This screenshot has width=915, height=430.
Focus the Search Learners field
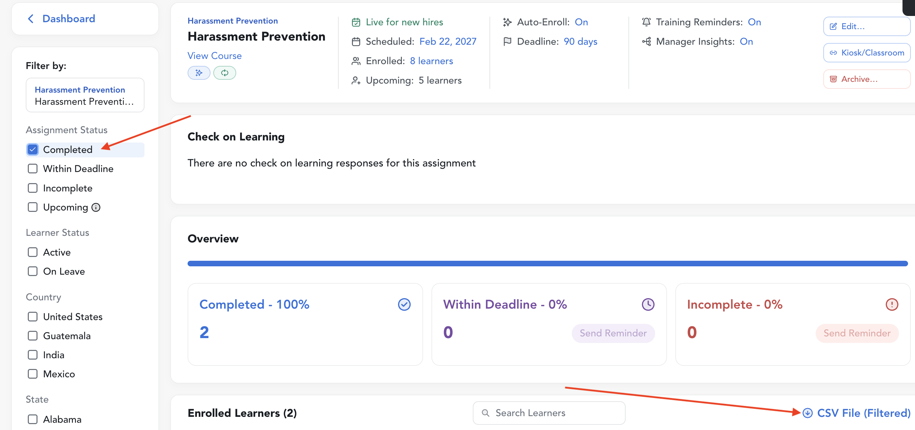pos(549,413)
